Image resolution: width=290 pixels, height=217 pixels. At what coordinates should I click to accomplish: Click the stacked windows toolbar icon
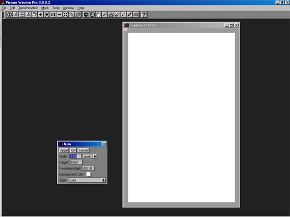78,15
